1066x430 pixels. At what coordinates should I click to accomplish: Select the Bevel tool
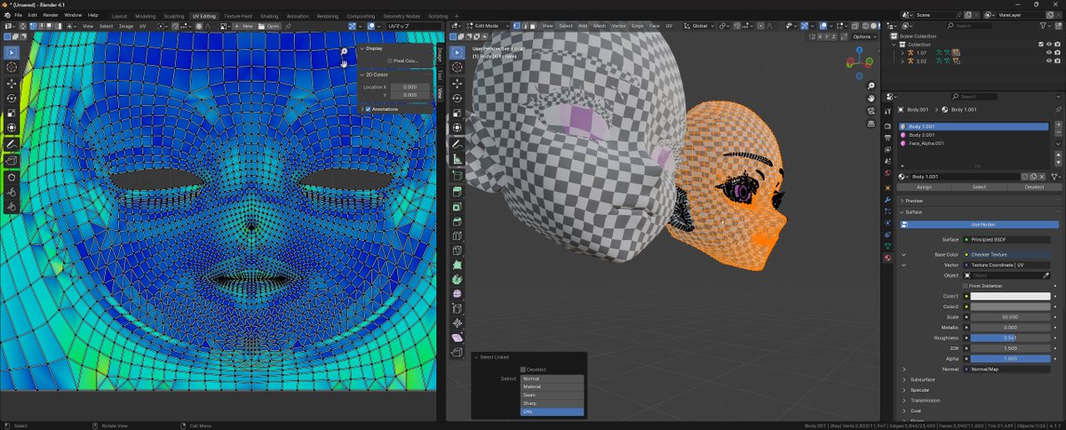click(457, 221)
